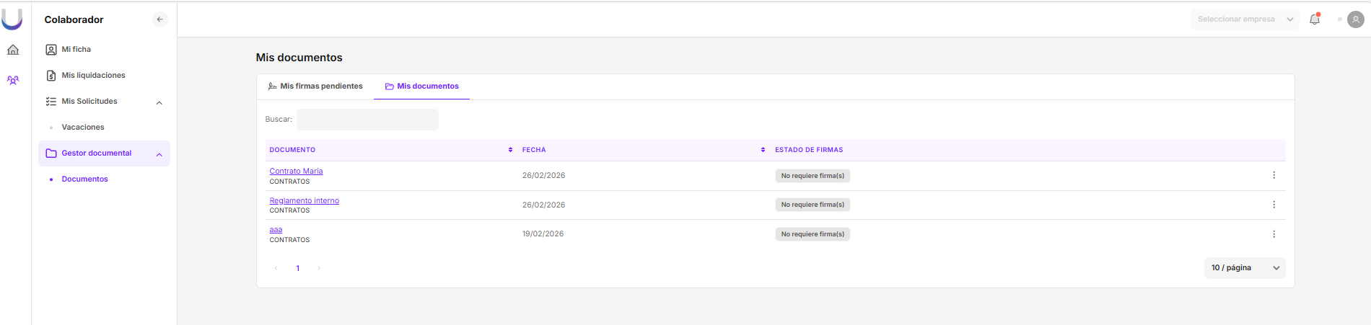
Task: Open Mi ficha in the sidebar
Action: (x=76, y=50)
